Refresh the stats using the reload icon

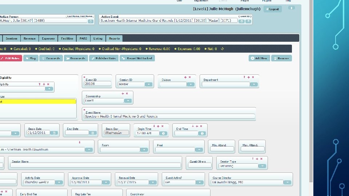click(x=222, y=49)
